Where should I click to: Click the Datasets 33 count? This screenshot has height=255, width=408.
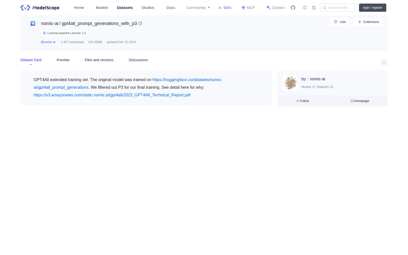click(x=325, y=87)
